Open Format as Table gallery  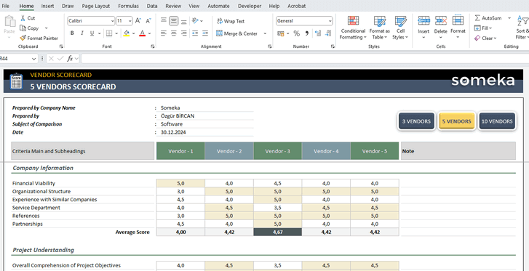coord(380,28)
